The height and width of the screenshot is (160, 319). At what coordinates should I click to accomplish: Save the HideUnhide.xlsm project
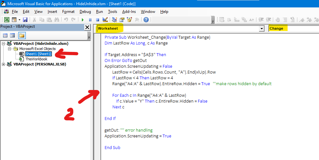tap(25, 20)
